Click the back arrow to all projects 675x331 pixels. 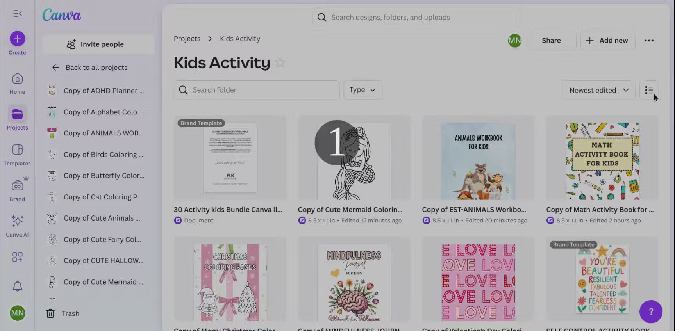pyautogui.click(x=56, y=68)
